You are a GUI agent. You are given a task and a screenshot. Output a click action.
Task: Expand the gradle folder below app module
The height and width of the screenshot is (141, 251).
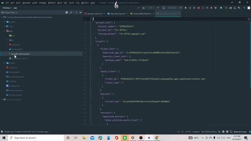tap(4, 63)
